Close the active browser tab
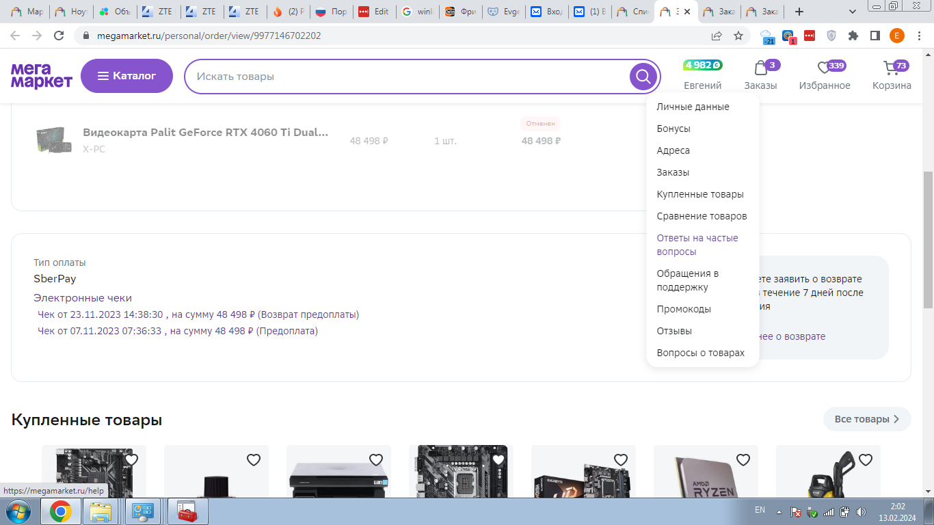 [687, 12]
